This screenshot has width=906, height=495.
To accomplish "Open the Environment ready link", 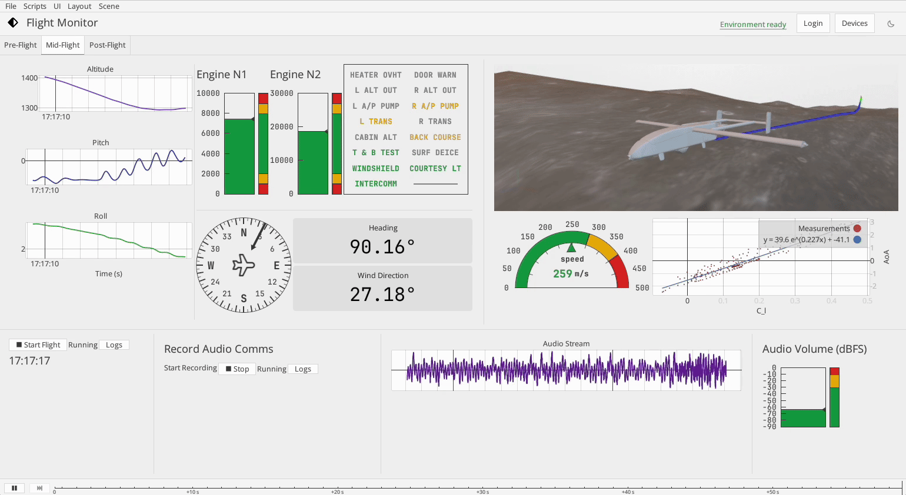I will pyautogui.click(x=752, y=25).
